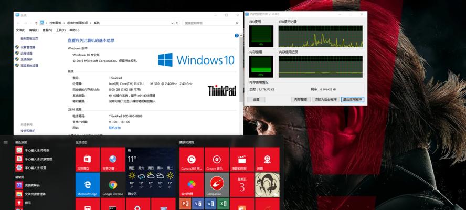Open 安全和维护 link in System window
Screen dimensions: 466x210
[28, 131]
